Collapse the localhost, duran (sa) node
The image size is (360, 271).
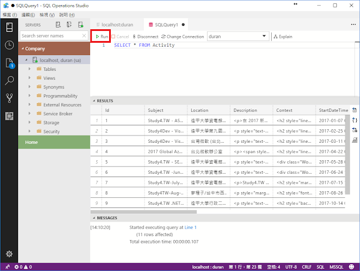pos(26,60)
